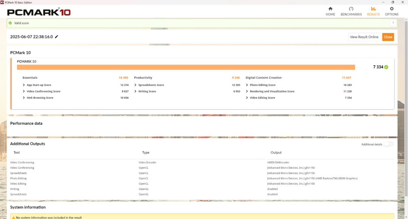Viewport: 408px width, 219px height.
Task: Click the Performance data heading
Action: coord(26,123)
